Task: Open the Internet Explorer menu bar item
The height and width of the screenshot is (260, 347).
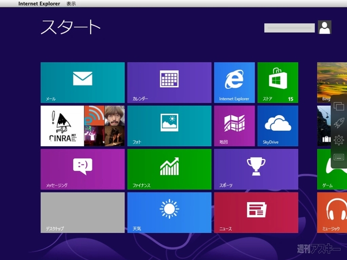Action: pyautogui.click(x=39, y=4)
